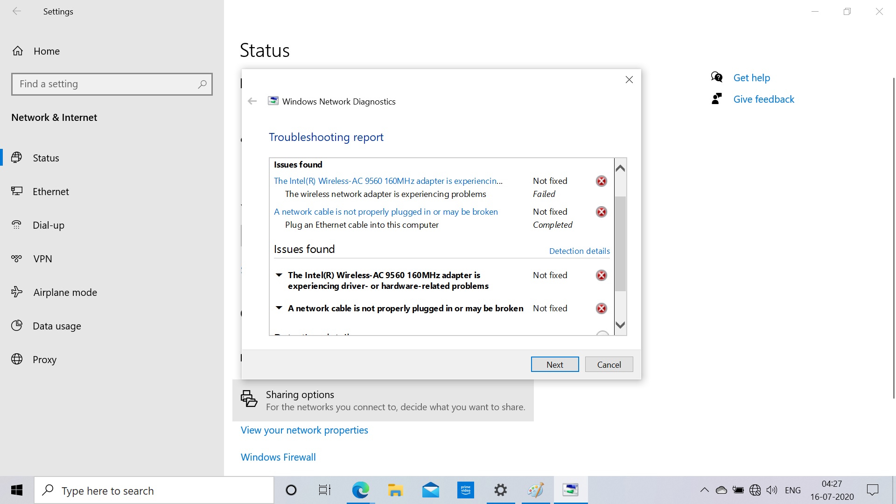The image size is (896, 504).
Task: Open Cortana from the taskbar
Action: point(291,490)
